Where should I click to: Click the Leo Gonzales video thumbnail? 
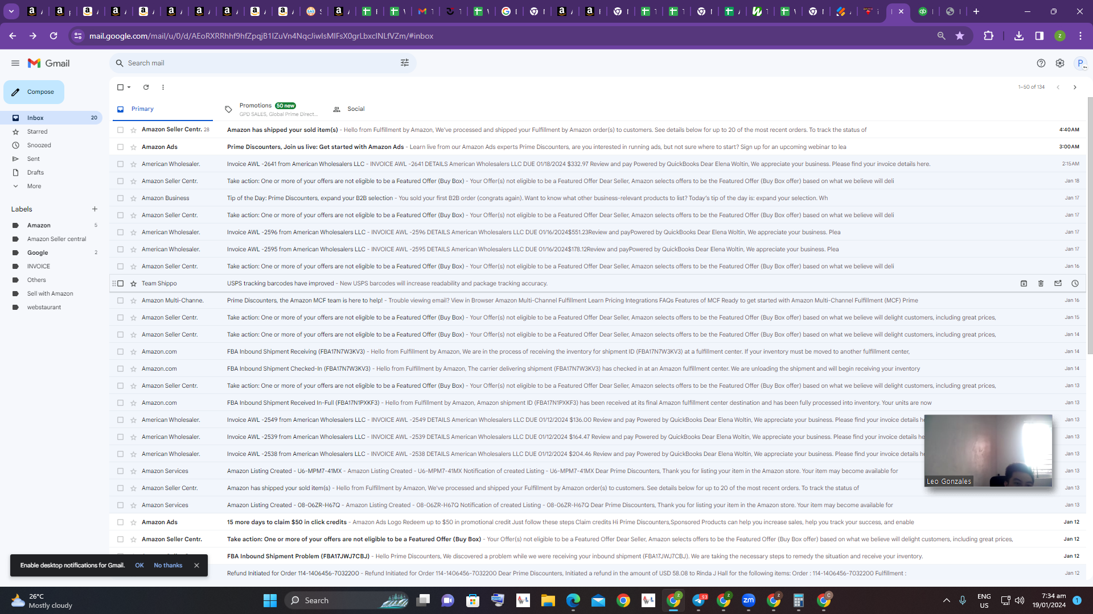point(988,451)
